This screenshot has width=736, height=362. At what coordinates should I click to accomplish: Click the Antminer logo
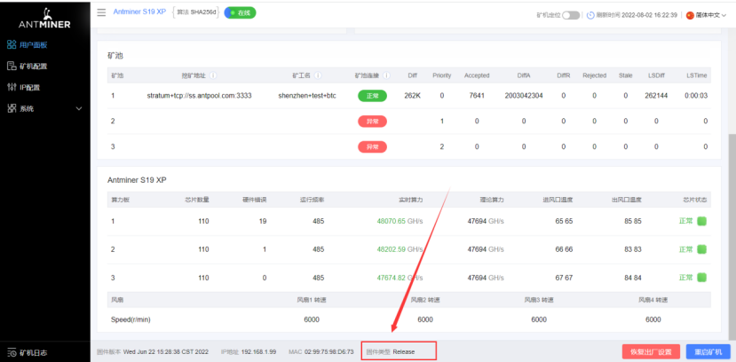(44, 18)
